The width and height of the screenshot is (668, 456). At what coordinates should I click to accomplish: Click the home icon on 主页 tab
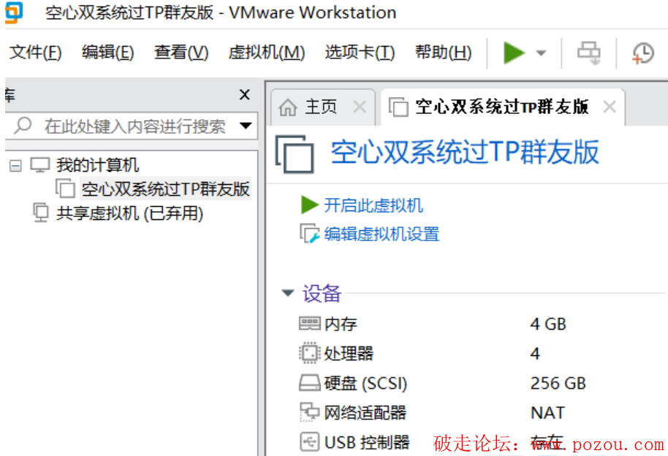(288, 107)
